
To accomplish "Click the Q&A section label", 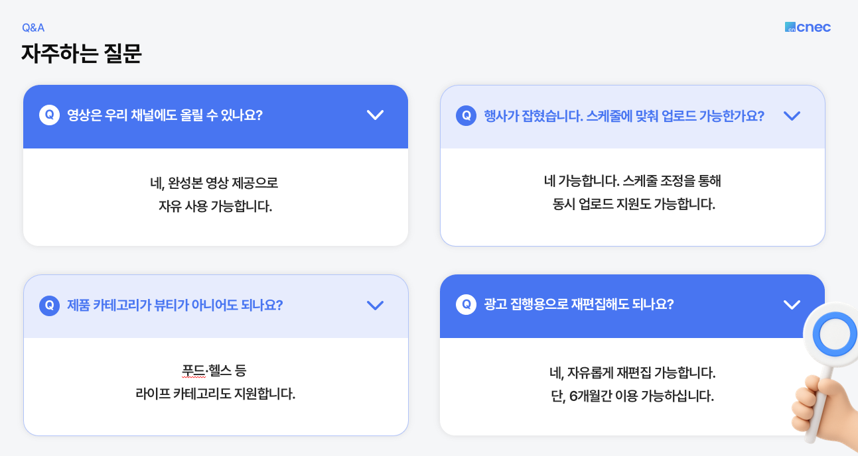I will tap(33, 28).
